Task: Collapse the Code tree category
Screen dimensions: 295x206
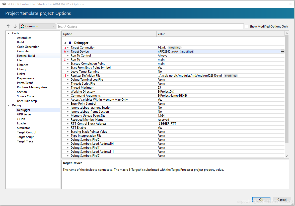Action: [x=9, y=33]
